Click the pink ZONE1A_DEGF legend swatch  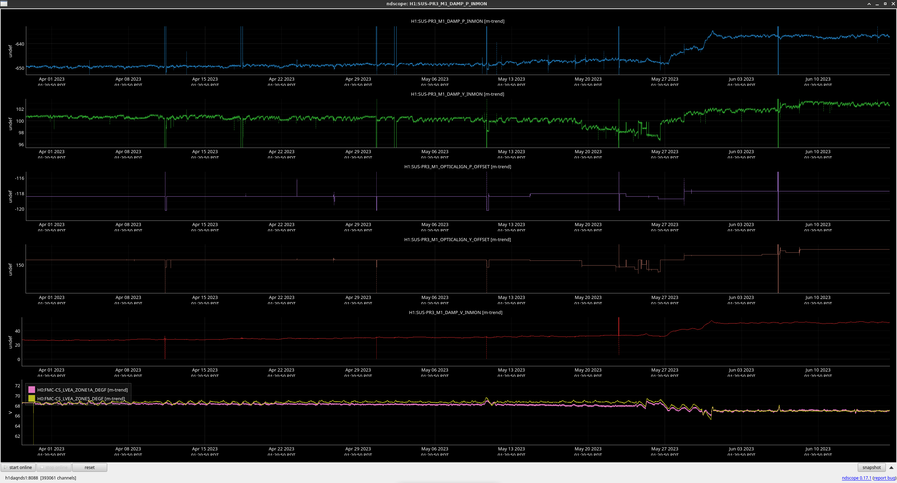32,390
